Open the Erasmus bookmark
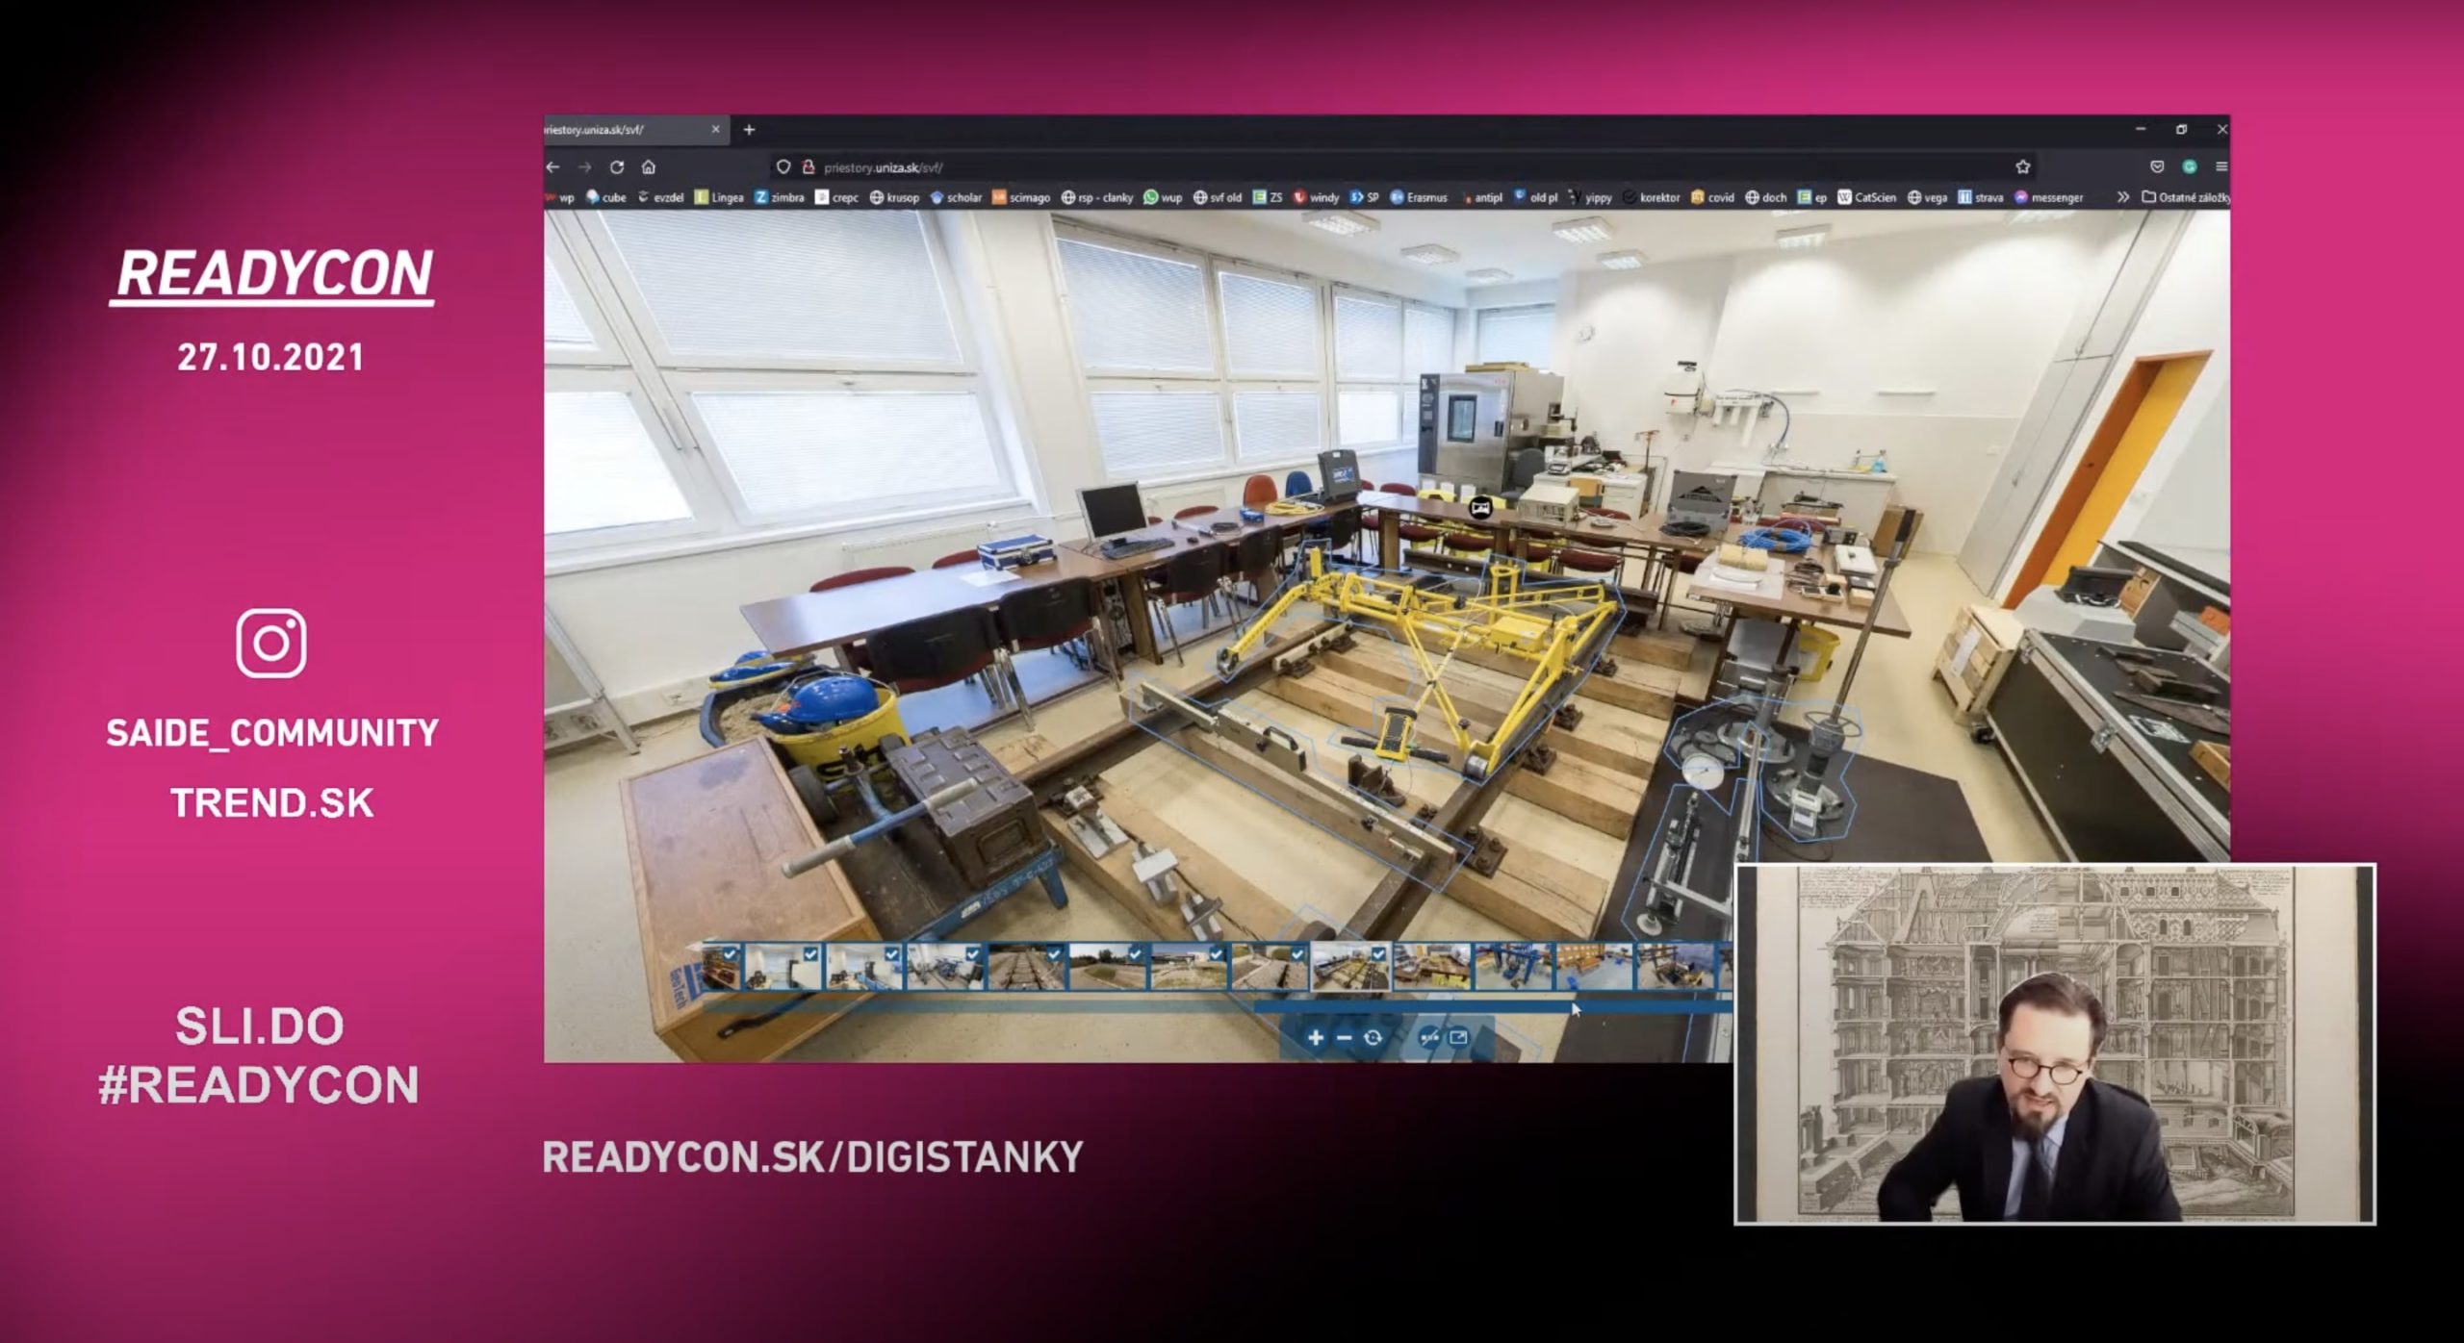This screenshot has height=1343, width=2464. point(1418,197)
